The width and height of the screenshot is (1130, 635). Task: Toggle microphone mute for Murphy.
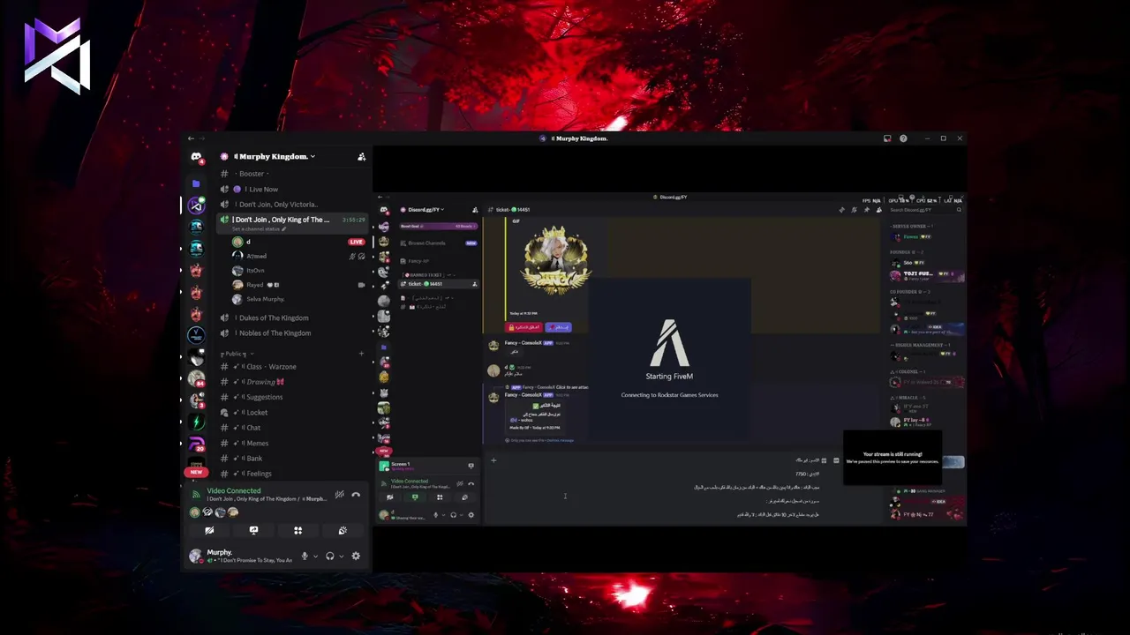tap(305, 556)
